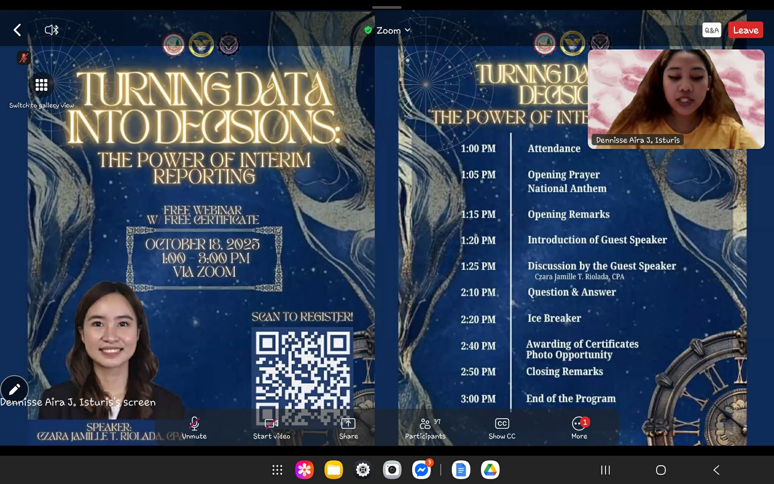Launch Google Docs from taskbar
Image resolution: width=774 pixels, height=484 pixels.
(x=461, y=470)
